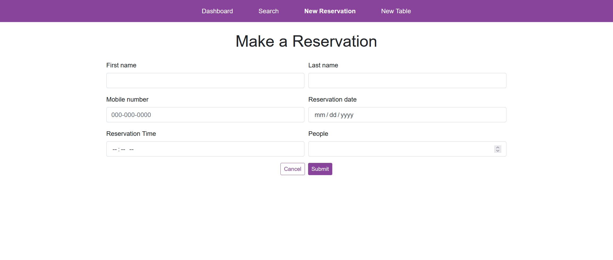The height and width of the screenshot is (260, 613).
Task: Open the New Table page
Action: (396, 11)
